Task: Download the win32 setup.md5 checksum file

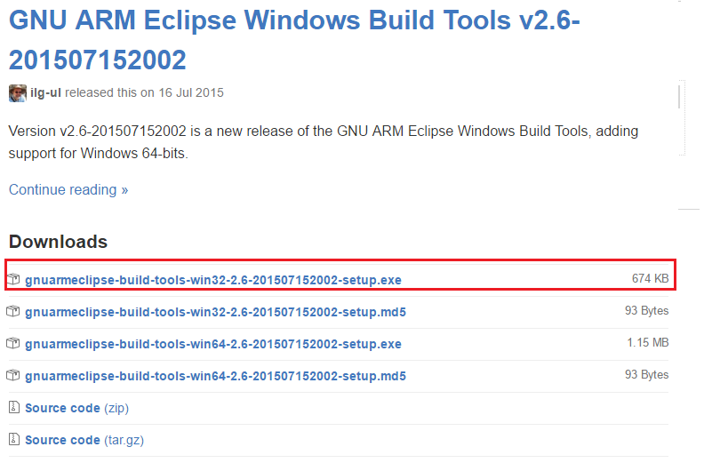Action: pos(215,312)
